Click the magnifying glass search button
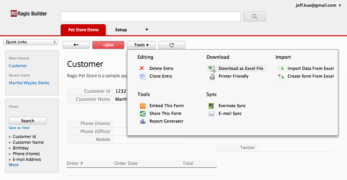This screenshot has width=347, height=180. point(255,16)
